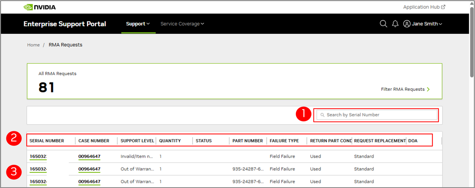Click Enterprise Support Portal title

[65, 24]
